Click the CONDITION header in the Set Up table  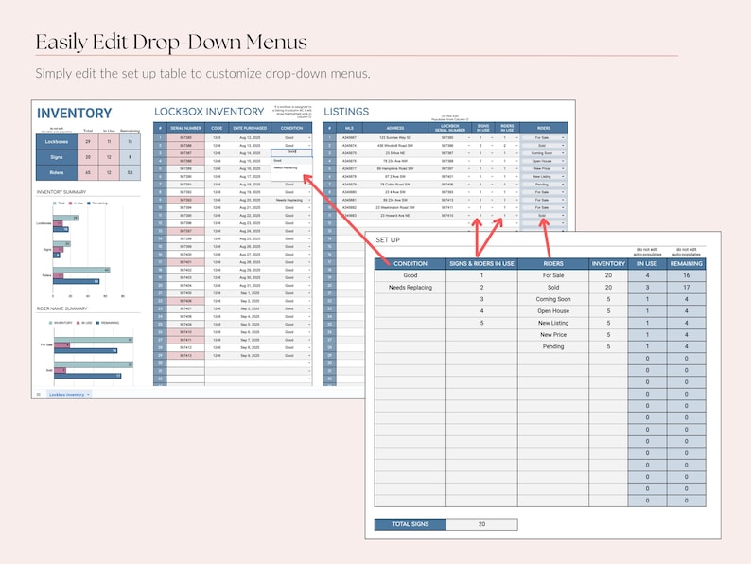pyautogui.click(x=410, y=264)
